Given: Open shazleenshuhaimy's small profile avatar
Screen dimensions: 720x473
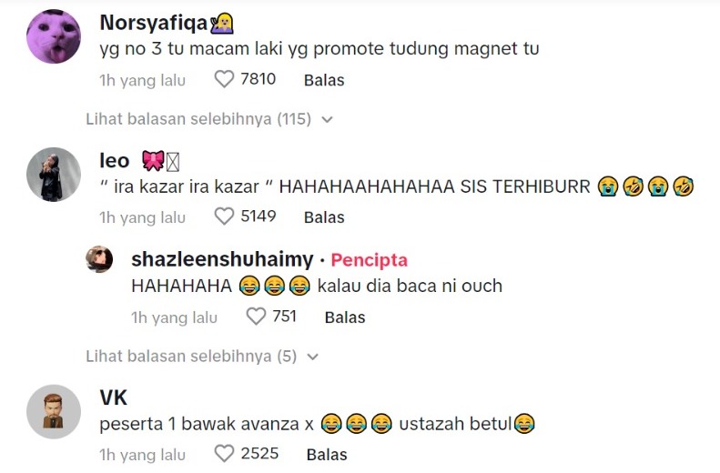Looking at the screenshot, I should (x=99, y=259).
